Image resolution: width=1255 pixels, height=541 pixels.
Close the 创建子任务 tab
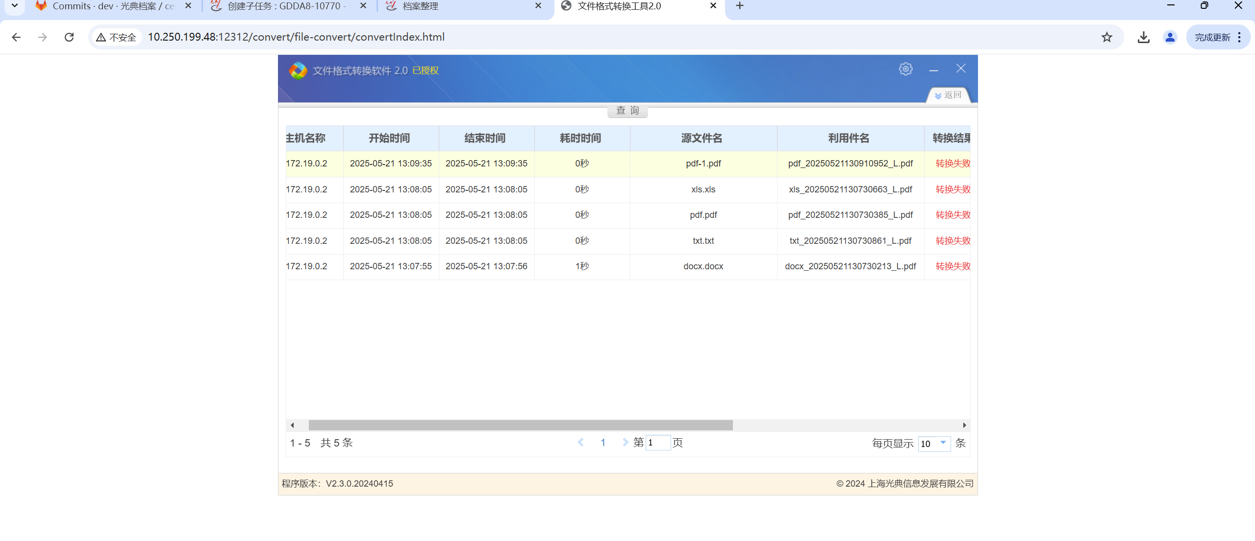363,6
